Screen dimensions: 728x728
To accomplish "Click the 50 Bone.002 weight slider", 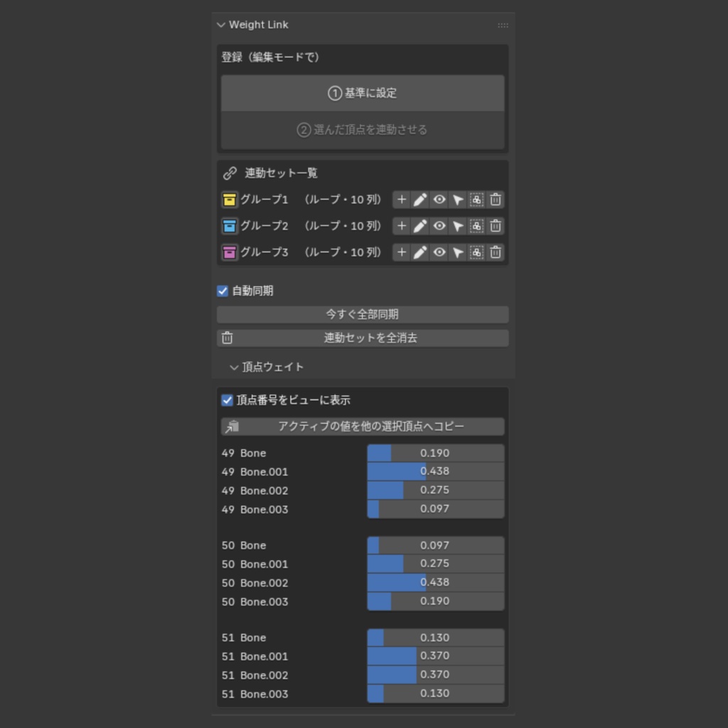I will coord(436,582).
